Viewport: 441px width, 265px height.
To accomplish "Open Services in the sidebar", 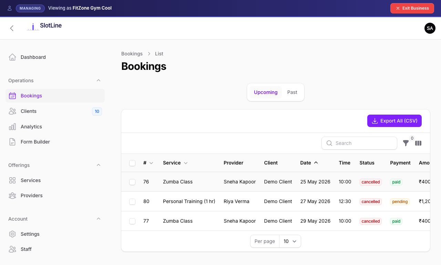I will point(55,180).
